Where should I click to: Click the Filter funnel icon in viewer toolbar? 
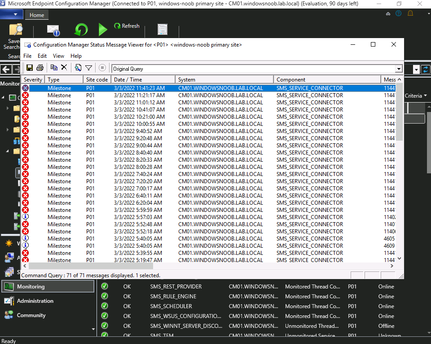click(x=88, y=68)
